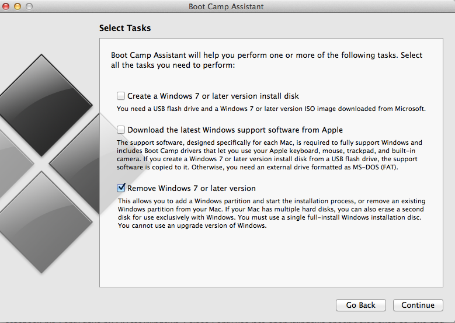Click the introductory Boot Camp Assistant help text
455x323 pixels.
[266, 60]
